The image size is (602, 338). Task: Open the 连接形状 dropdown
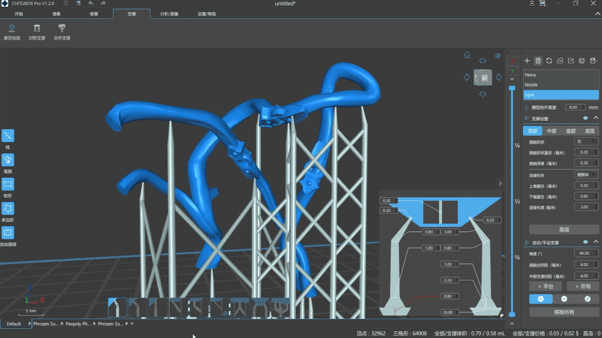click(586, 175)
